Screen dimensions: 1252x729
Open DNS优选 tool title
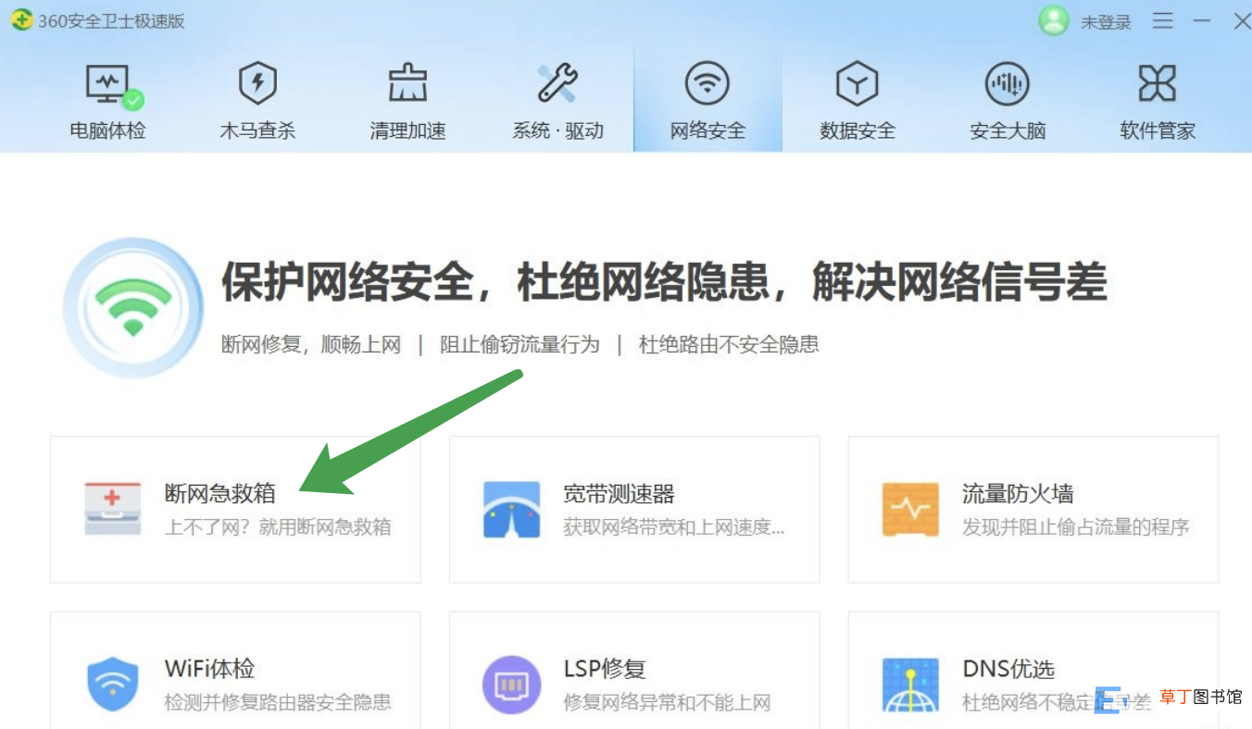tap(1008, 668)
